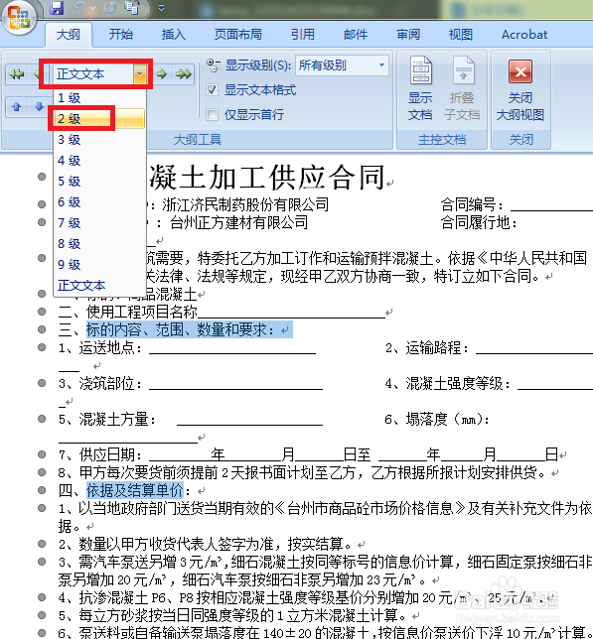Open the 邮件 ribbon tab
This screenshot has height=639, width=593.
(x=356, y=35)
